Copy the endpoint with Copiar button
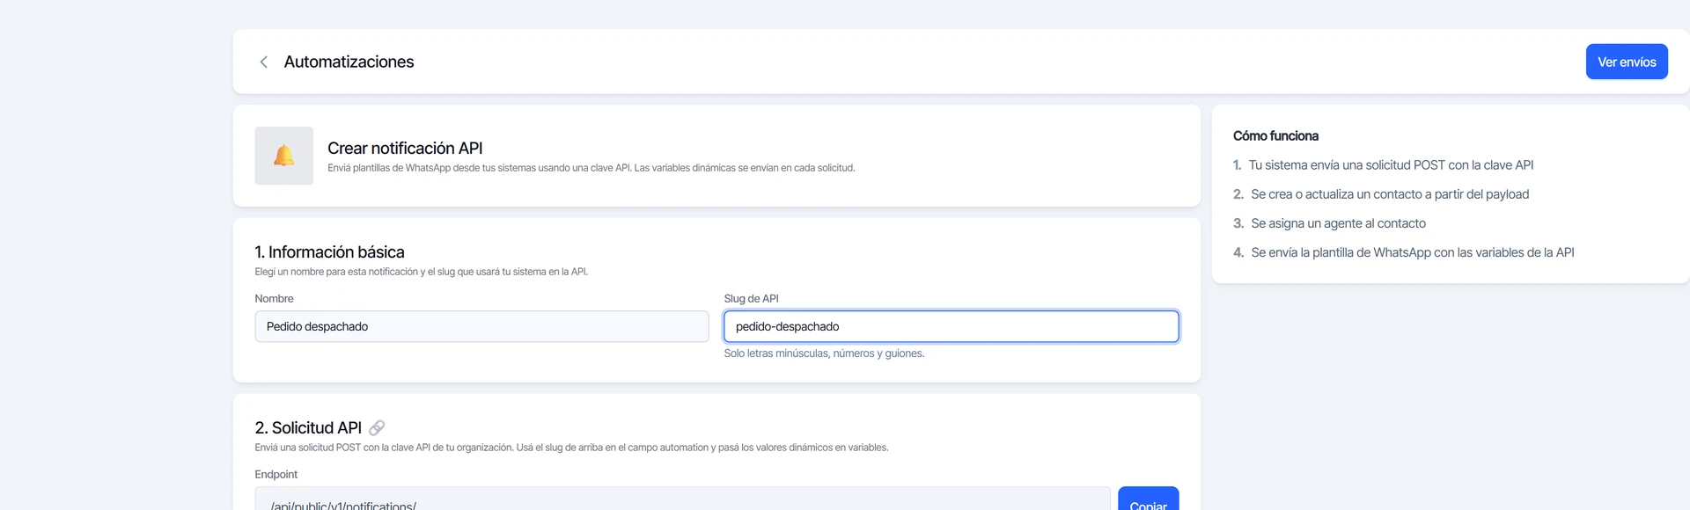Image resolution: width=1690 pixels, height=510 pixels. point(1148,499)
